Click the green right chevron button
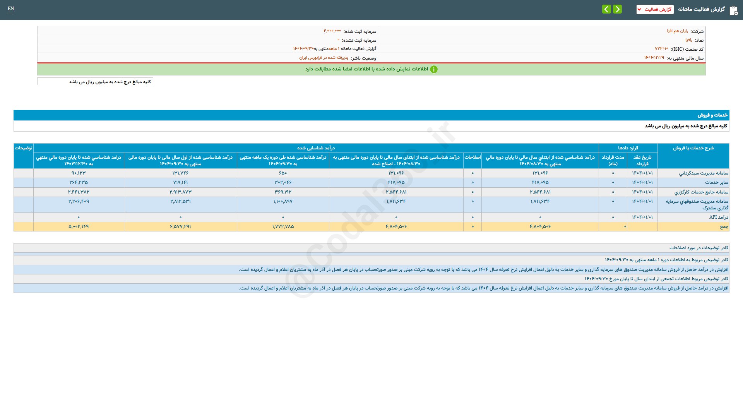Viewport: 743px width, 418px height. pyautogui.click(x=618, y=9)
